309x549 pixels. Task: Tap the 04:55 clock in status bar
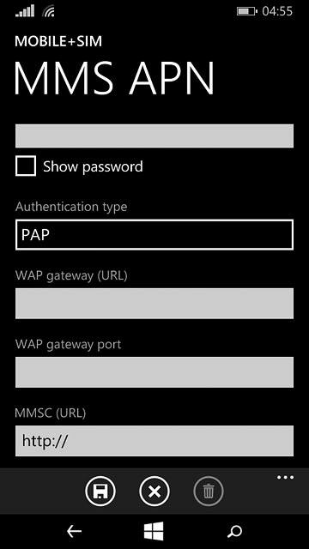click(277, 11)
